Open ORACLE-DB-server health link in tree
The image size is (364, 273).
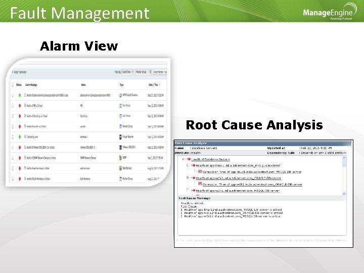tap(239, 178)
